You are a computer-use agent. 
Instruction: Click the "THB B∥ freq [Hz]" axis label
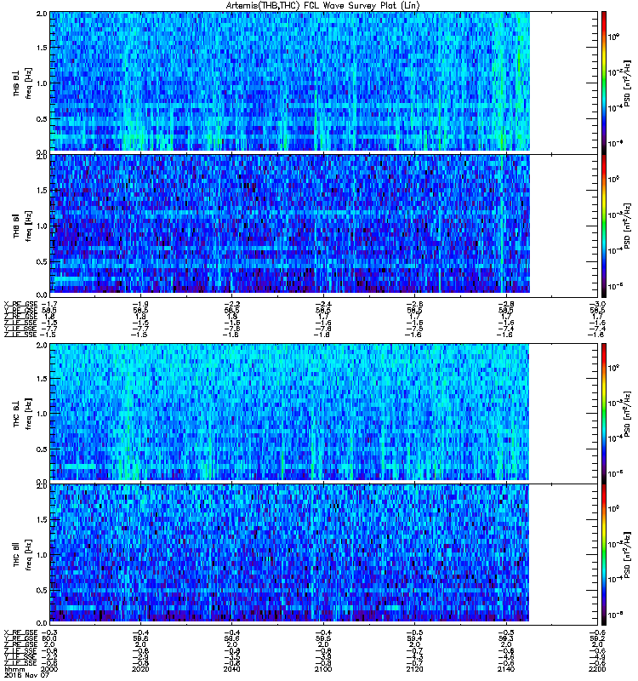point(23,226)
